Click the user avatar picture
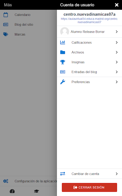The width and height of the screenshot is (122, 196). (x=64, y=32)
